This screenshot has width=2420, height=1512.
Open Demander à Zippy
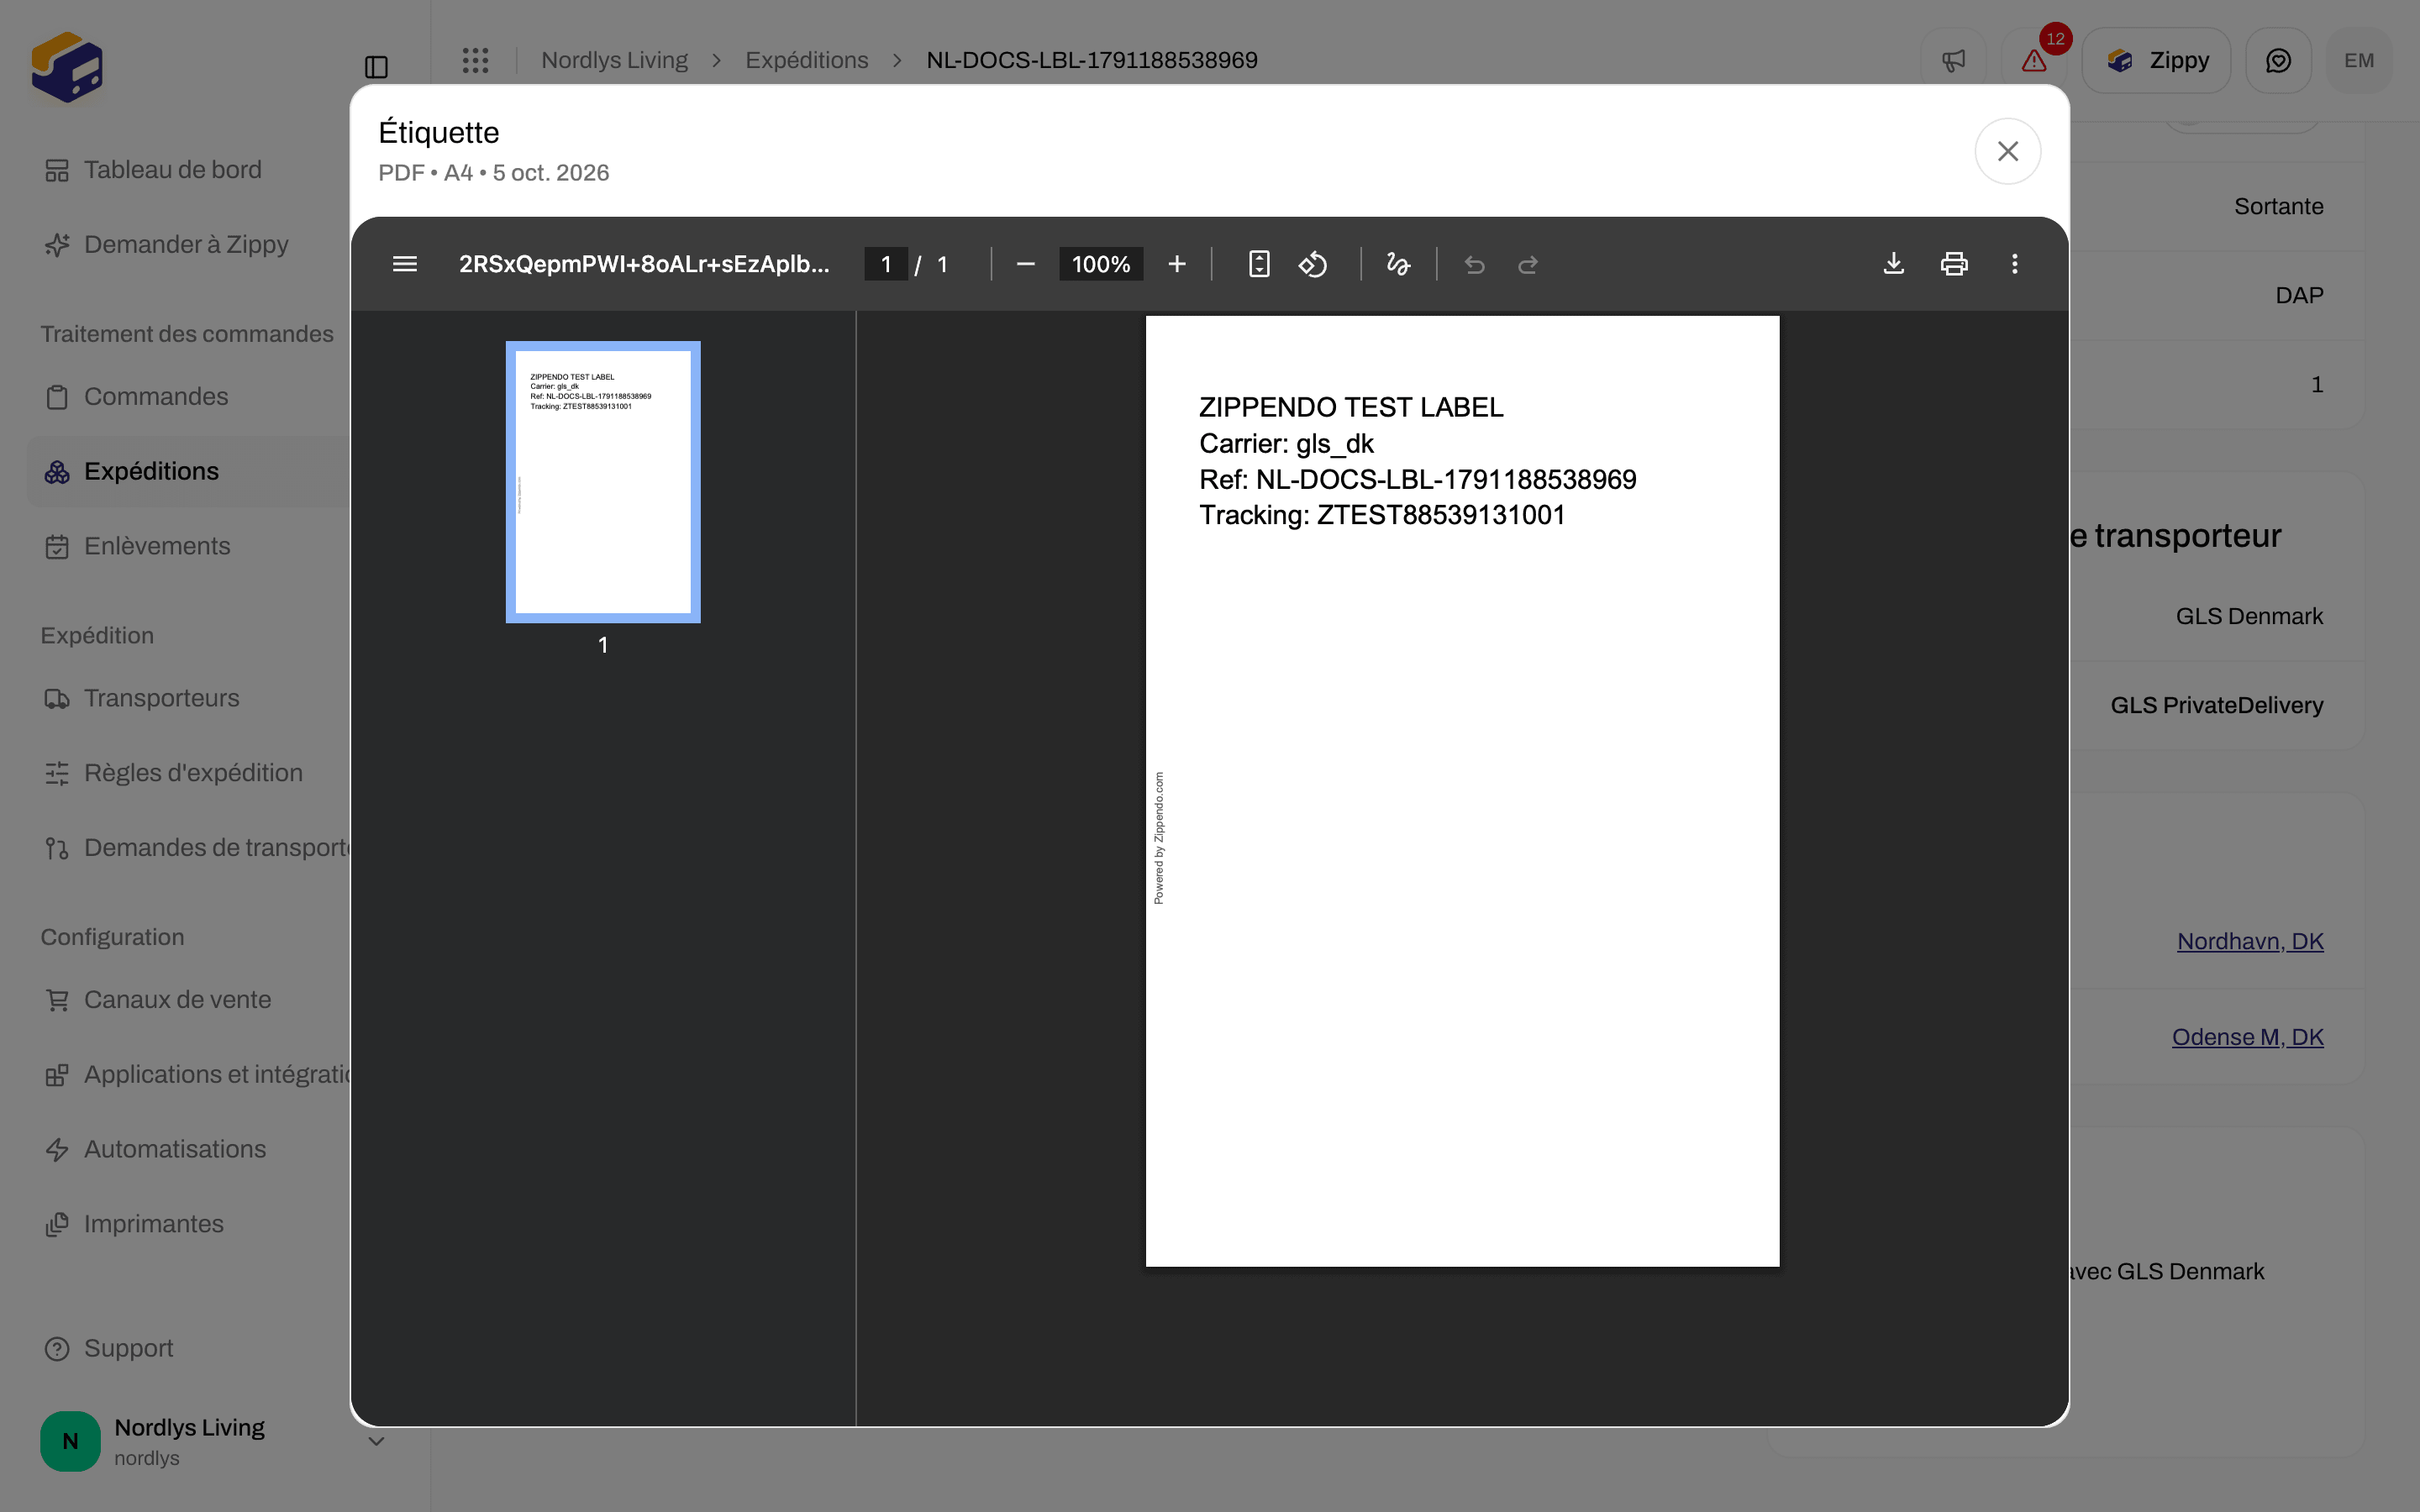186,245
